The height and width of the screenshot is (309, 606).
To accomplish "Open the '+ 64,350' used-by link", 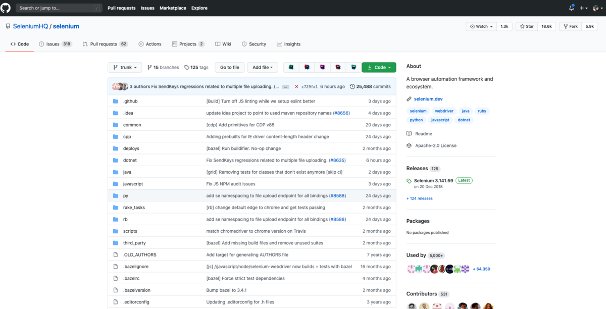I will click(481, 269).
